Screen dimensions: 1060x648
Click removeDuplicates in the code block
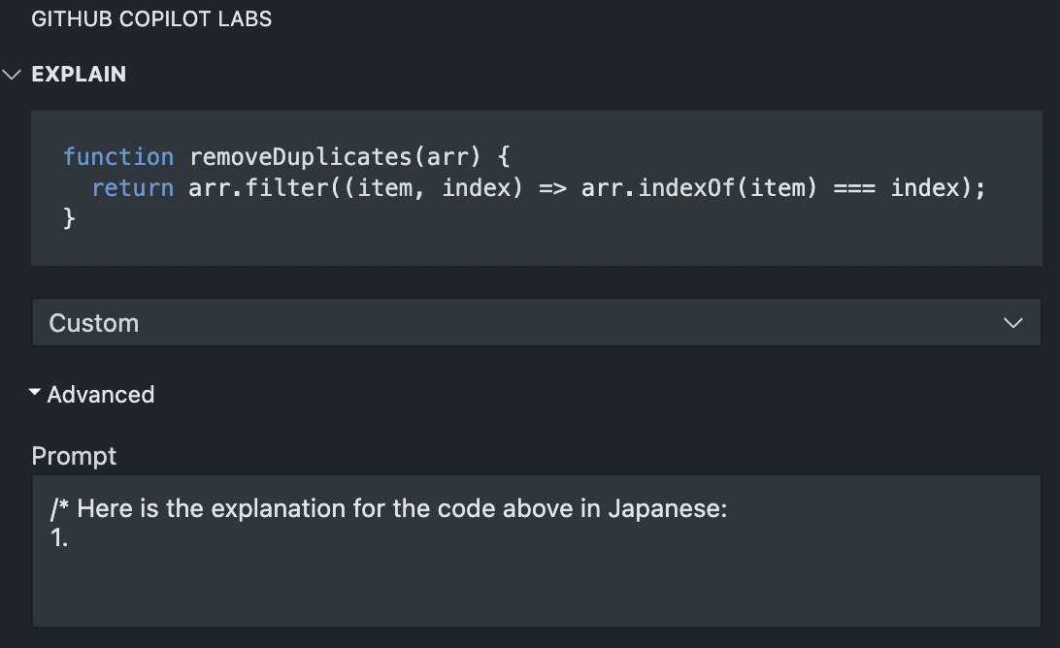[301, 157]
